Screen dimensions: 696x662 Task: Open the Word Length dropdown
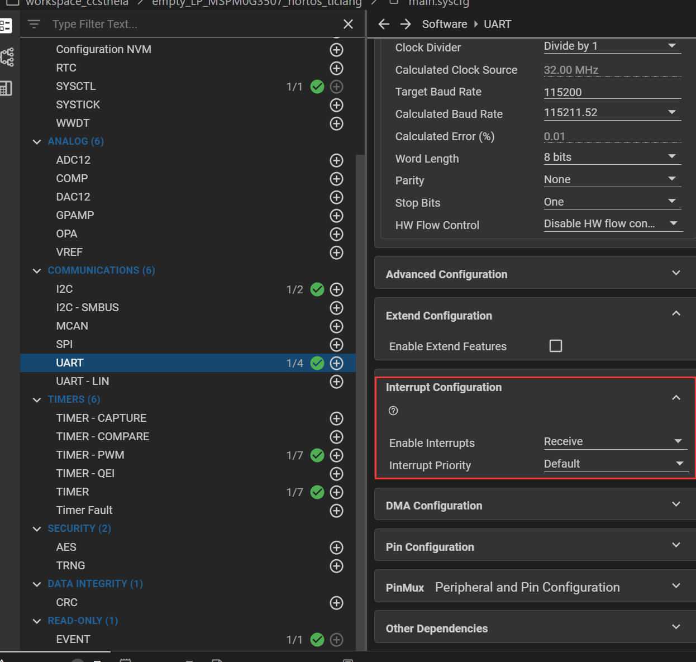pos(612,157)
